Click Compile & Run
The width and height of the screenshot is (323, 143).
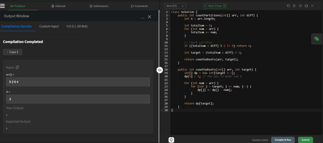click(x=283, y=140)
